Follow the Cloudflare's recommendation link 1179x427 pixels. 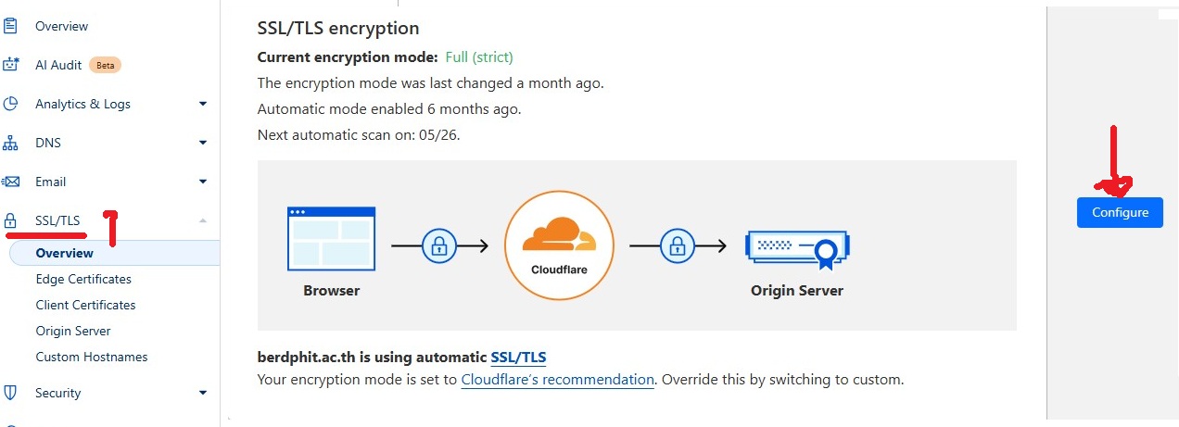(557, 380)
